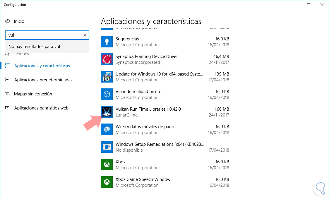Select Synaptics Pointing Device Driver entry name
Screen dimensions: 329x197
point(147,56)
